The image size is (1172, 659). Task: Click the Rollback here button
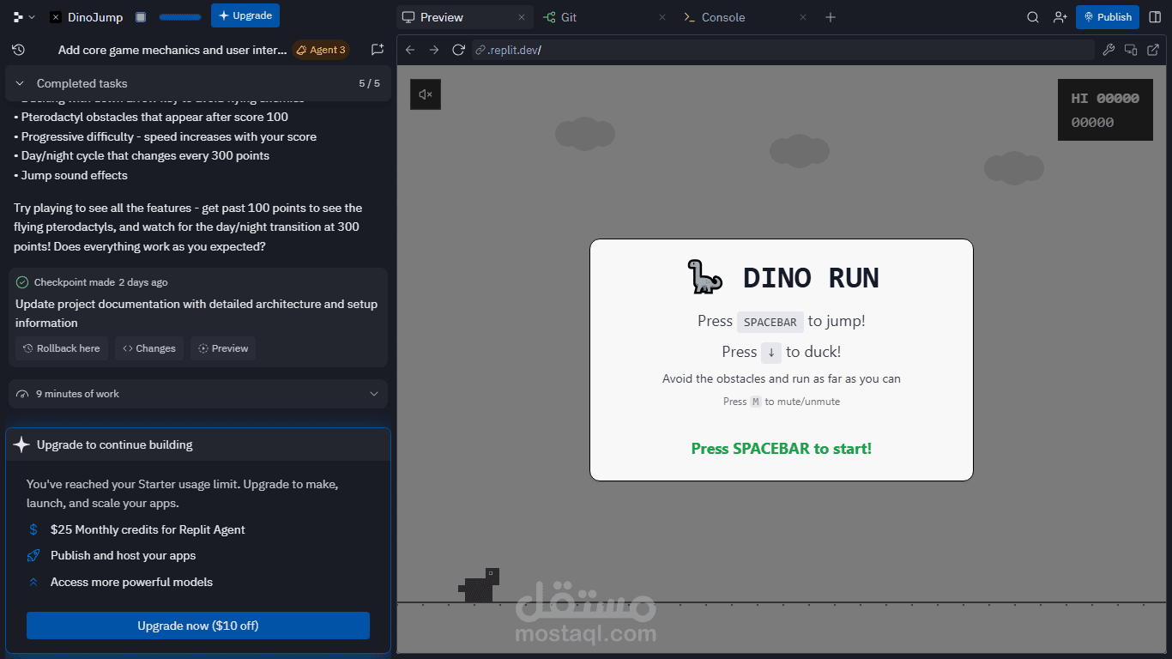coord(62,348)
